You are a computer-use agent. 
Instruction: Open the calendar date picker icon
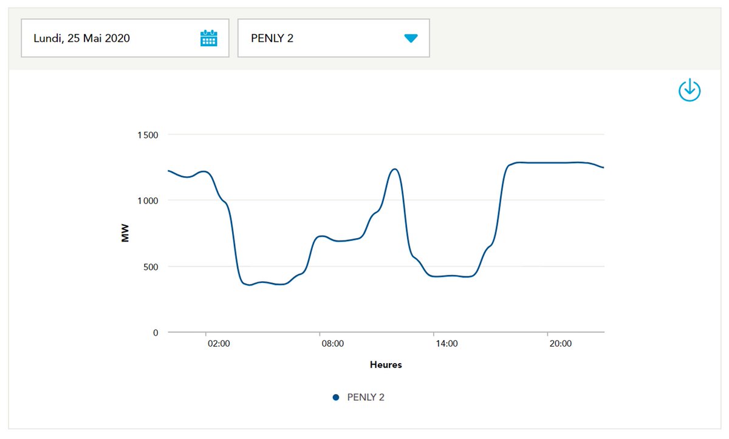click(208, 38)
